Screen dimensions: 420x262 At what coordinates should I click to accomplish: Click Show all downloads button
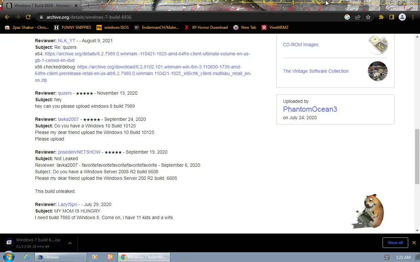coord(395,243)
